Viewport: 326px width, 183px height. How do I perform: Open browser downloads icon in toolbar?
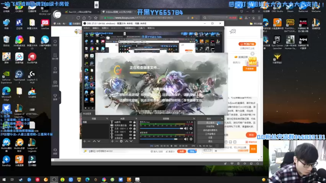(253, 18)
